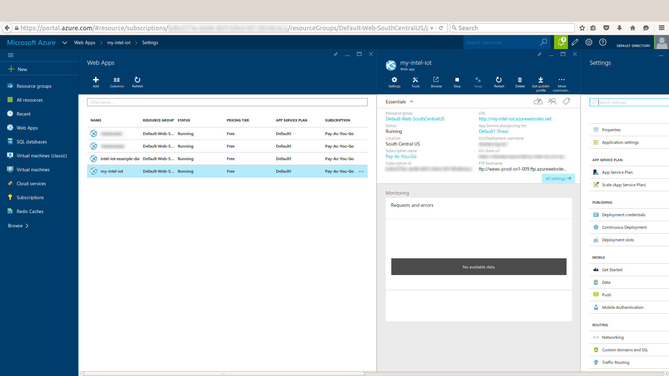
Task: Open More commands ellipsis menu
Action: point(561,80)
